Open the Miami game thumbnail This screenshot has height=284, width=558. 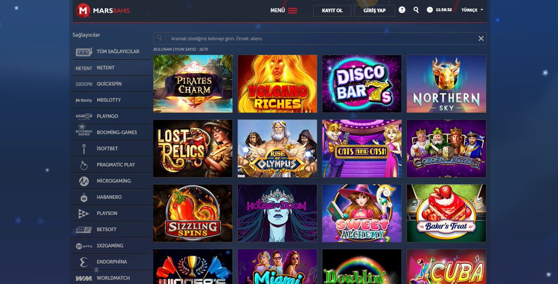coord(278,266)
